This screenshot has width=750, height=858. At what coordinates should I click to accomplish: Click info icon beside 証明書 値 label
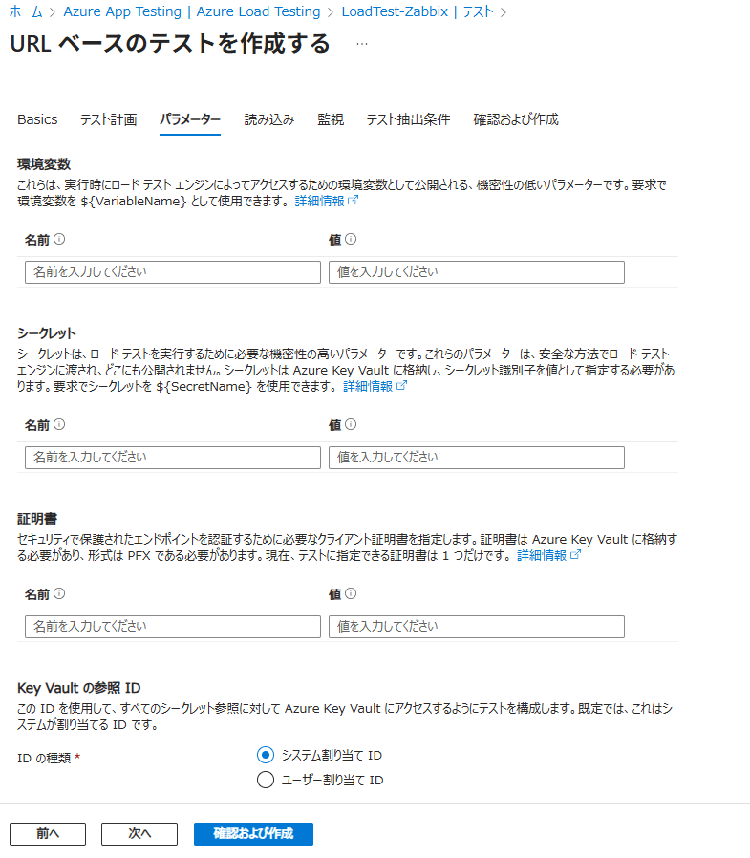coord(351,594)
